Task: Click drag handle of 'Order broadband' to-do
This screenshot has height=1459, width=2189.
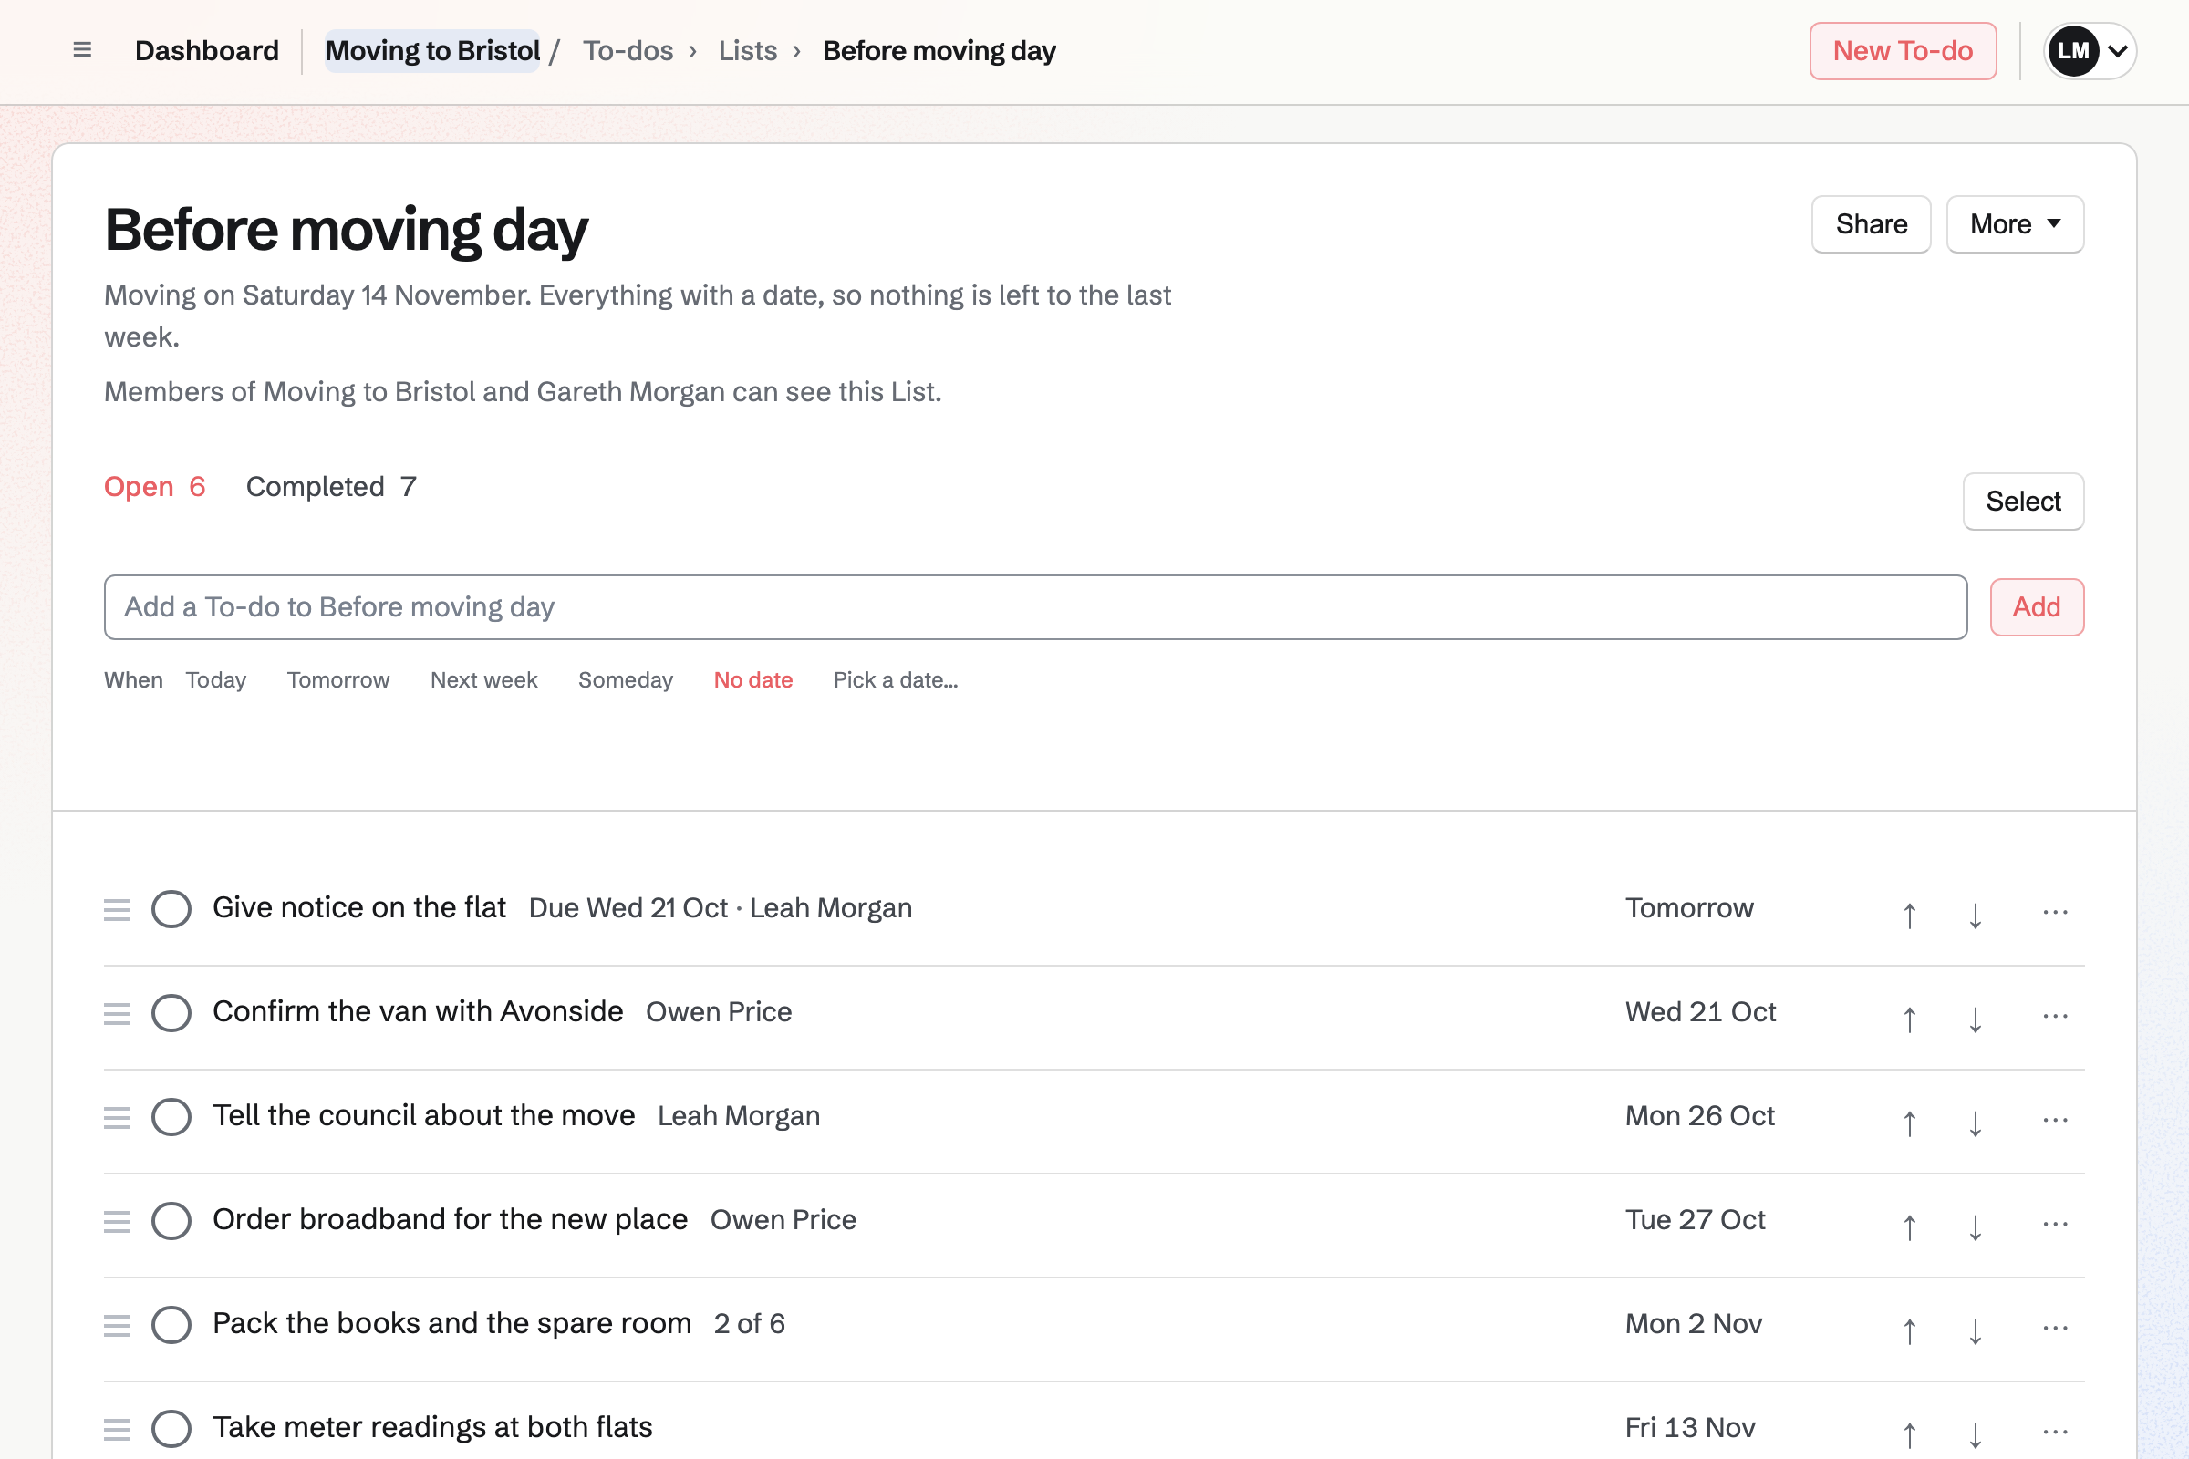Action: [117, 1222]
